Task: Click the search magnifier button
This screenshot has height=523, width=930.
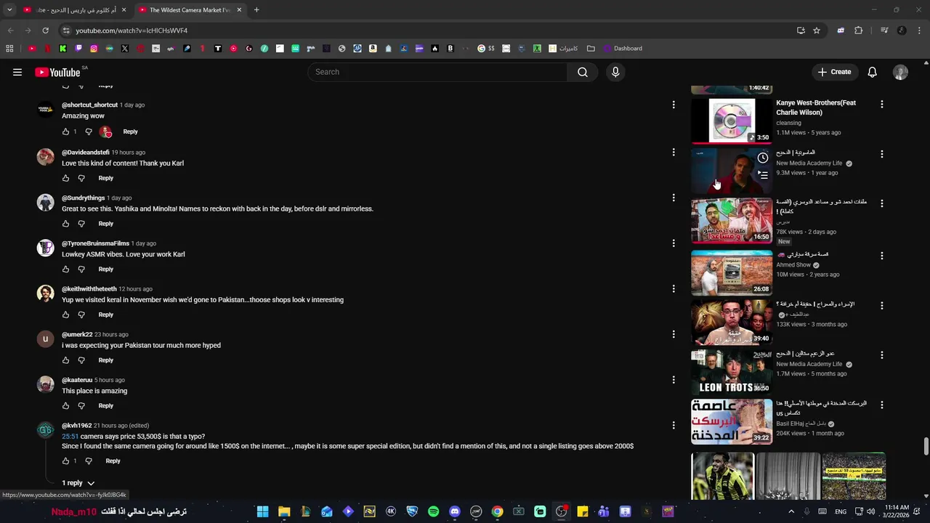Action: point(582,72)
